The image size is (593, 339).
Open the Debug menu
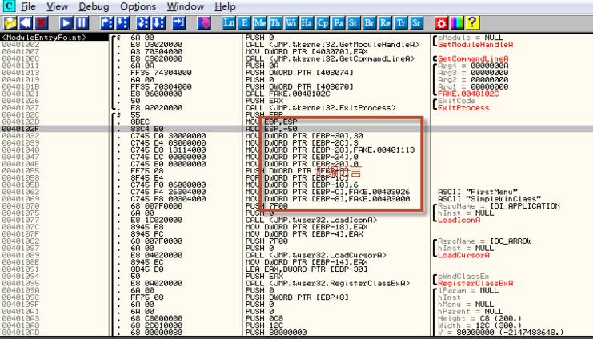[x=94, y=6]
